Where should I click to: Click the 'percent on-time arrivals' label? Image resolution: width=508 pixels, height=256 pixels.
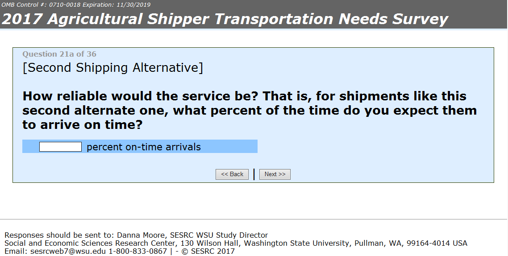click(143, 147)
